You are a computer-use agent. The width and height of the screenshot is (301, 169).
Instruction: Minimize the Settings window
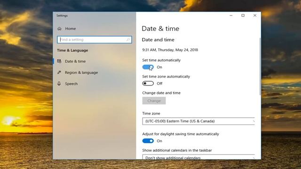(231, 15)
